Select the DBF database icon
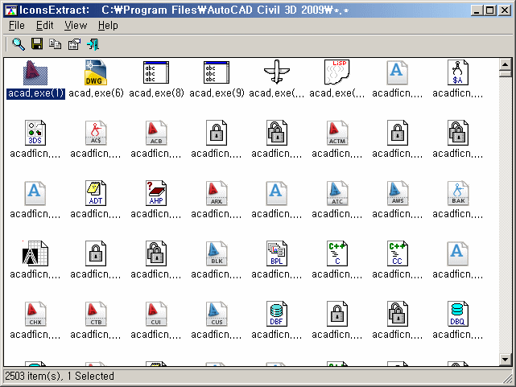This screenshot has width=516, height=387. click(277, 314)
